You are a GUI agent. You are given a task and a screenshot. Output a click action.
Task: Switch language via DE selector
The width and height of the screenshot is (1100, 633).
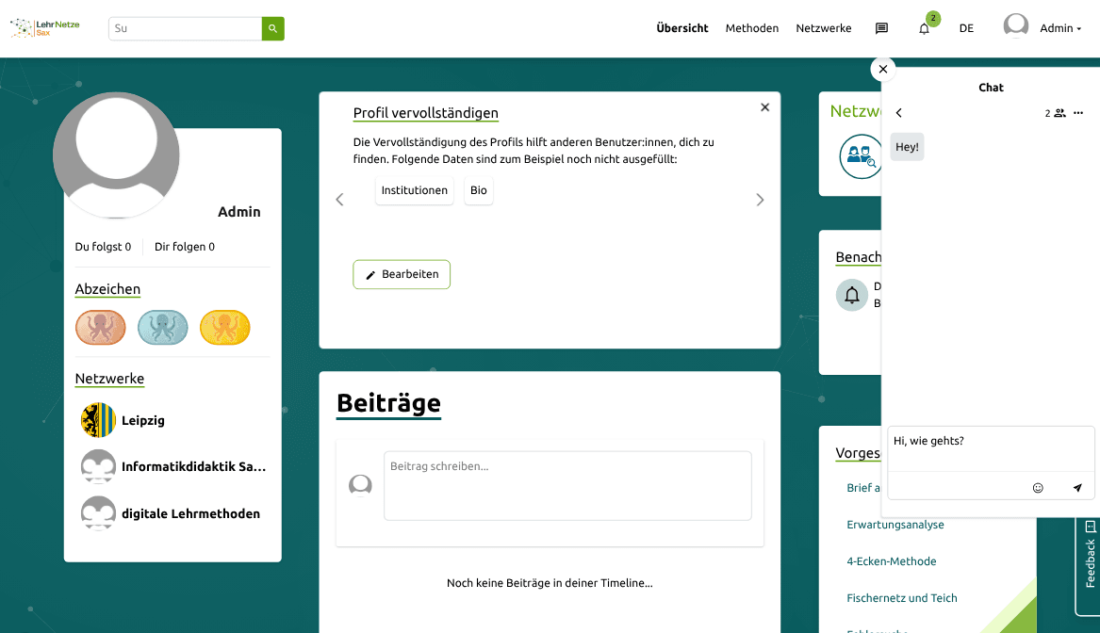click(x=967, y=28)
